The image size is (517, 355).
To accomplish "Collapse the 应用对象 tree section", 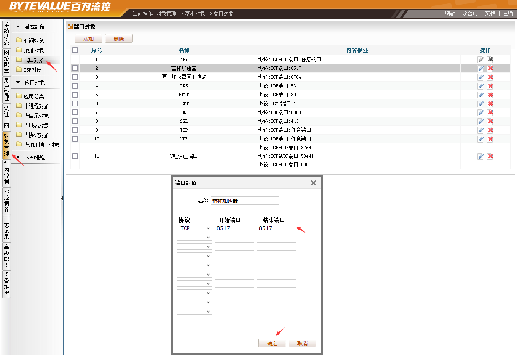I will click(x=18, y=82).
